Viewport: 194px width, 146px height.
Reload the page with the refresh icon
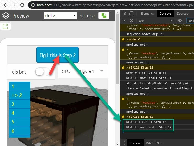tap(22, 5)
